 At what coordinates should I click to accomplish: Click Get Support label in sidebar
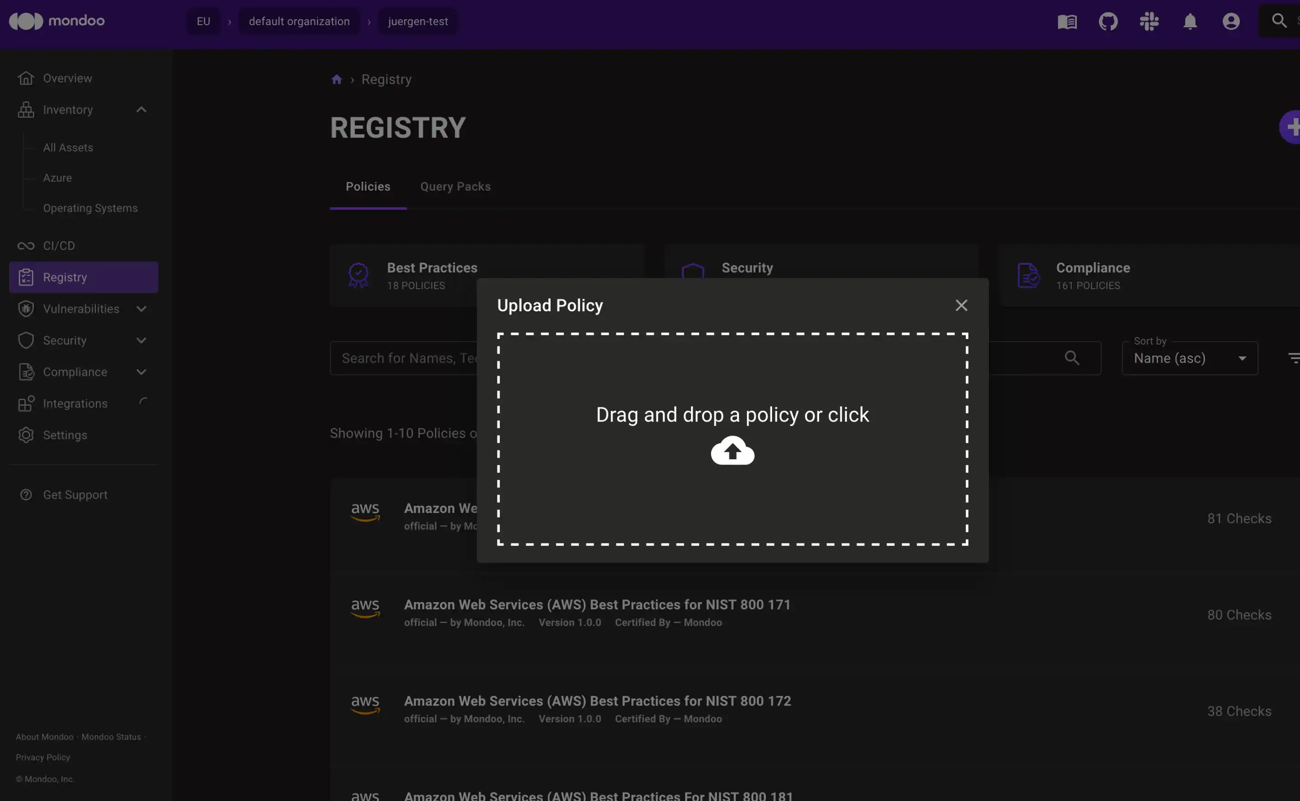pos(75,495)
